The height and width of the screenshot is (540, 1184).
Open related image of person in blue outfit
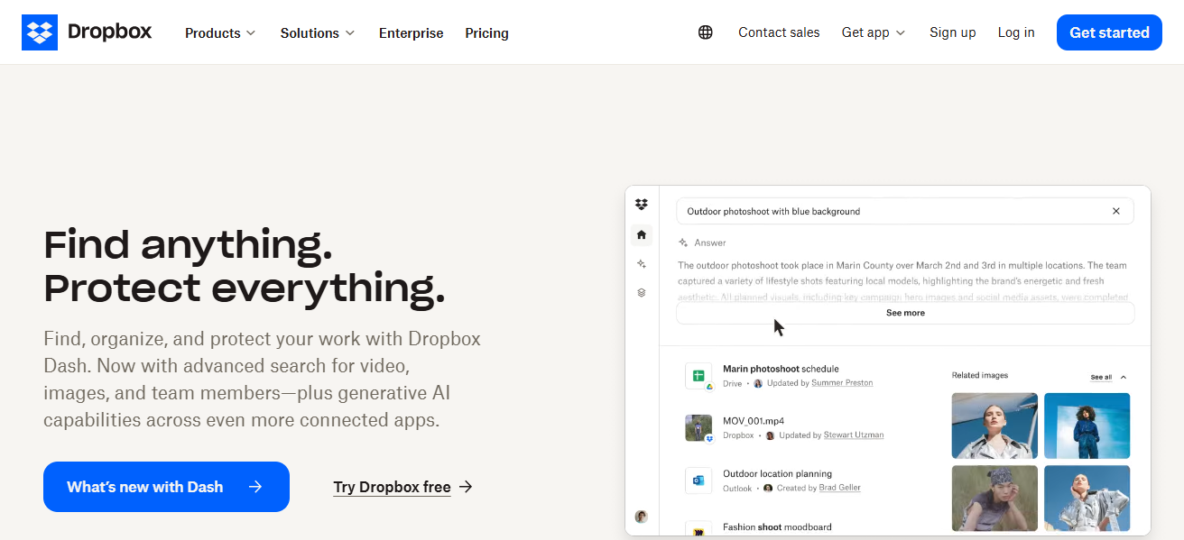pyautogui.click(x=1087, y=426)
